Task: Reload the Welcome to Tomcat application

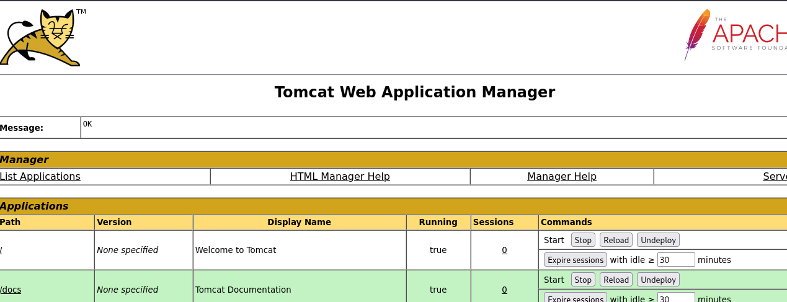Action: [x=616, y=240]
